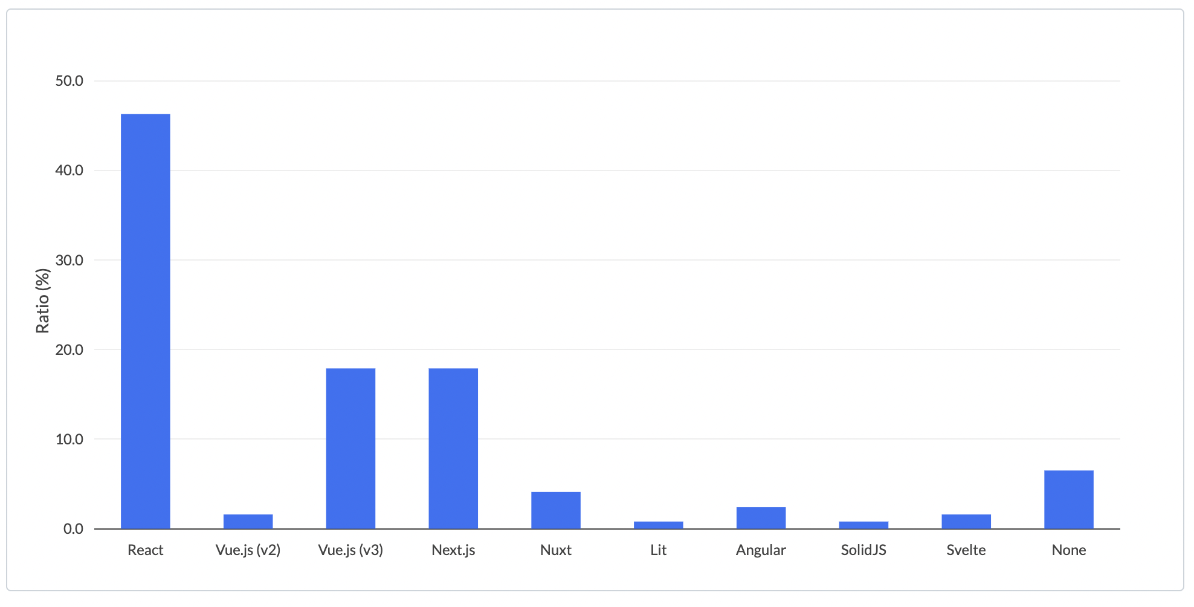This screenshot has width=1194, height=607.
Task: Select the Vue.js (v2) bar
Action: pyautogui.click(x=248, y=521)
